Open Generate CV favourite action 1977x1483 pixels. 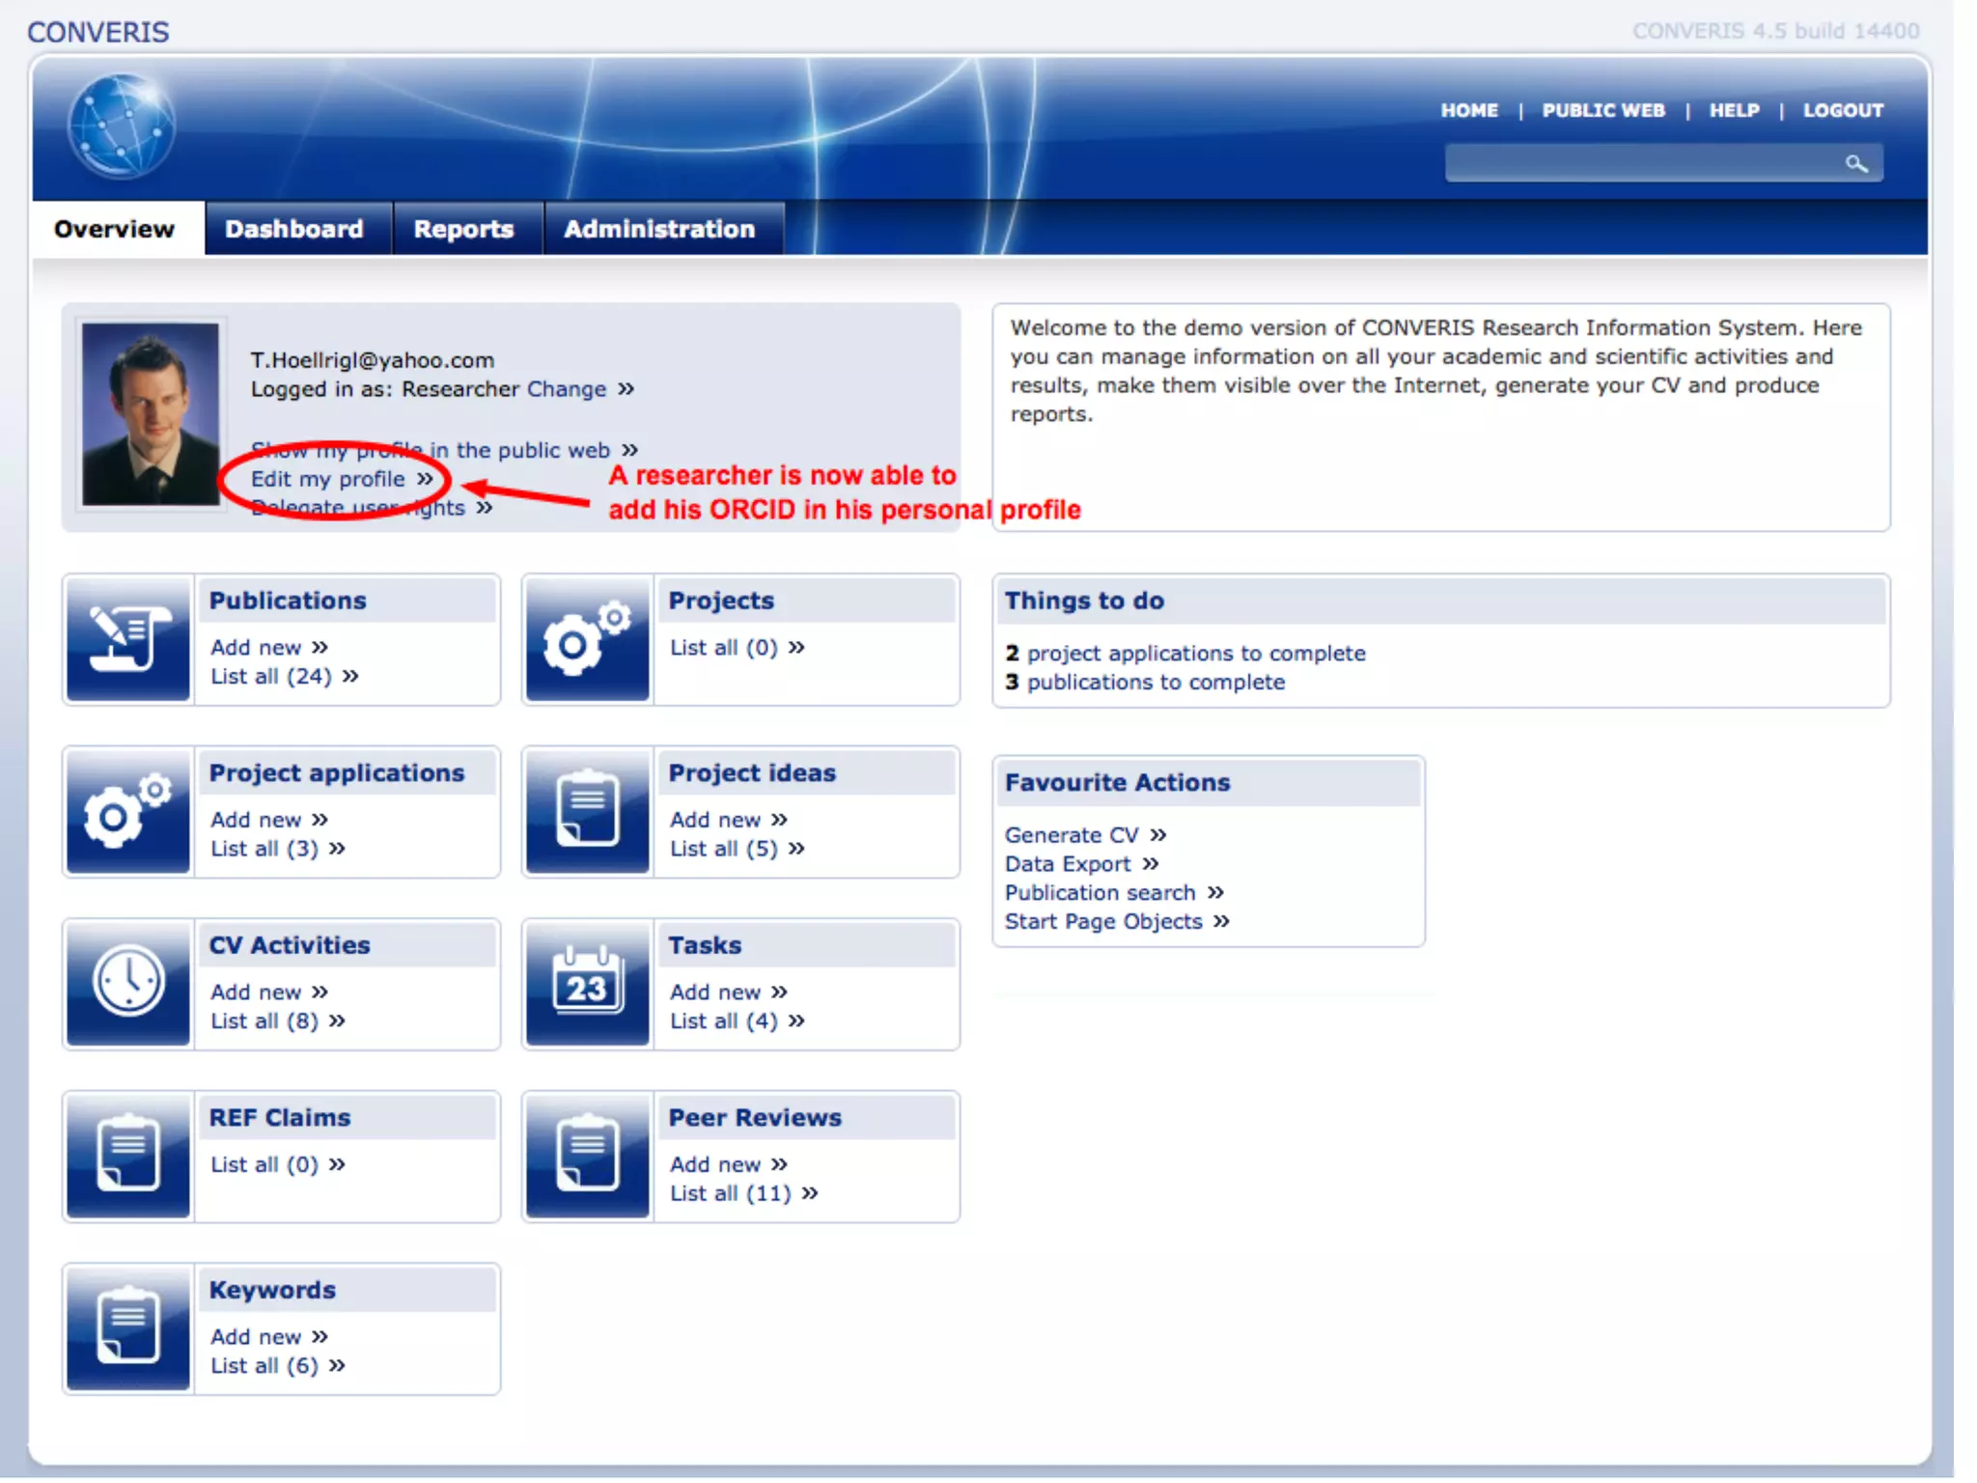[1072, 835]
